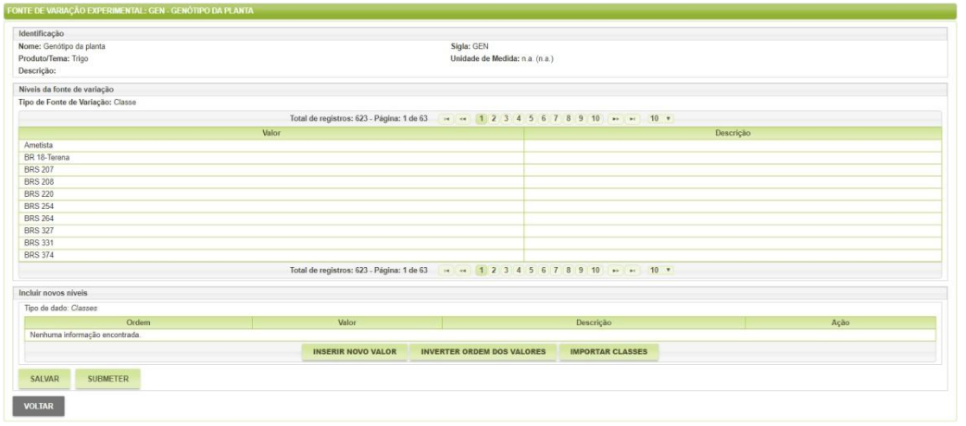Click the Ação column header
This screenshot has height=426, width=966.
click(840, 323)
